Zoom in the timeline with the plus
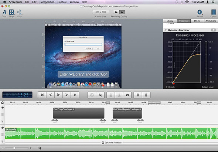This screenshot has width=218, height=152. (x=31, y=148)
